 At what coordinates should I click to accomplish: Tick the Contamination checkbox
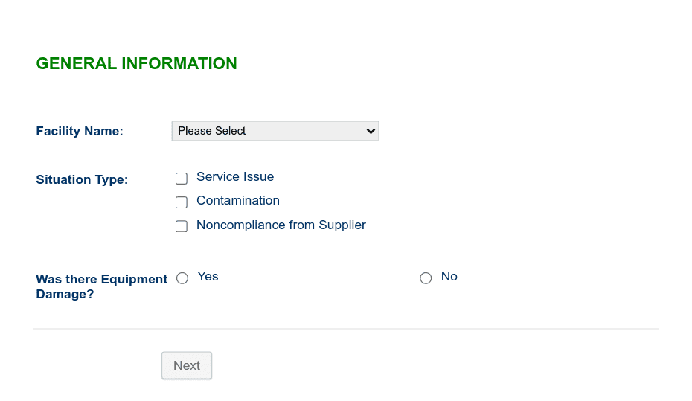tap(182, 202)
